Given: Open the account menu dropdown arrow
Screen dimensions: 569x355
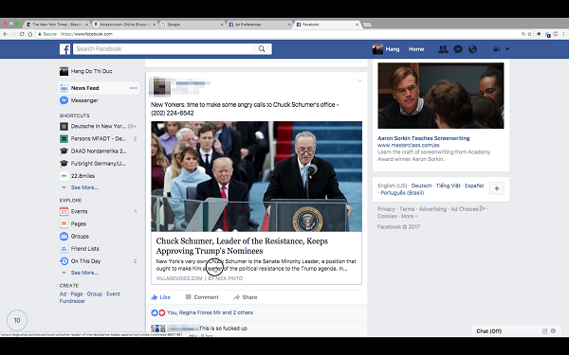Looking at the screenshot, I should 507,49.
